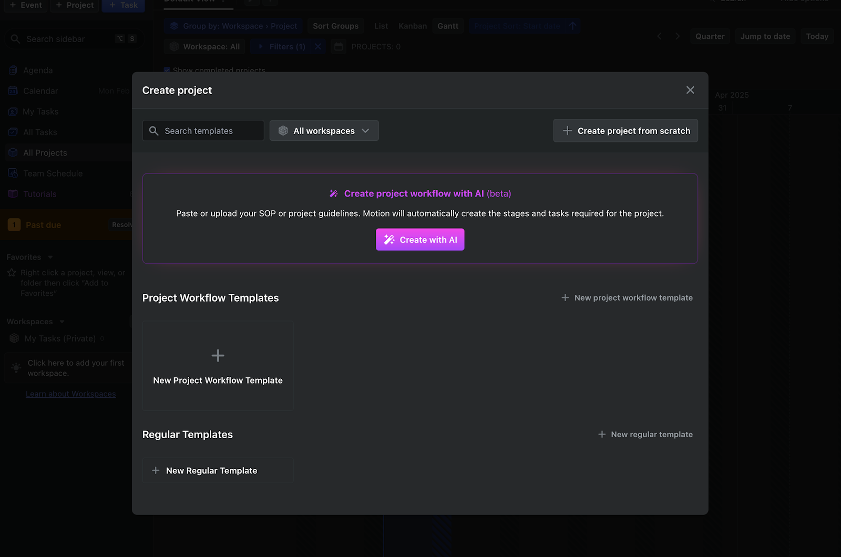The height and width of the screenshot is (557, 841).
Task: Open My Tasks in the sidebar
Action: coord(40,111)
